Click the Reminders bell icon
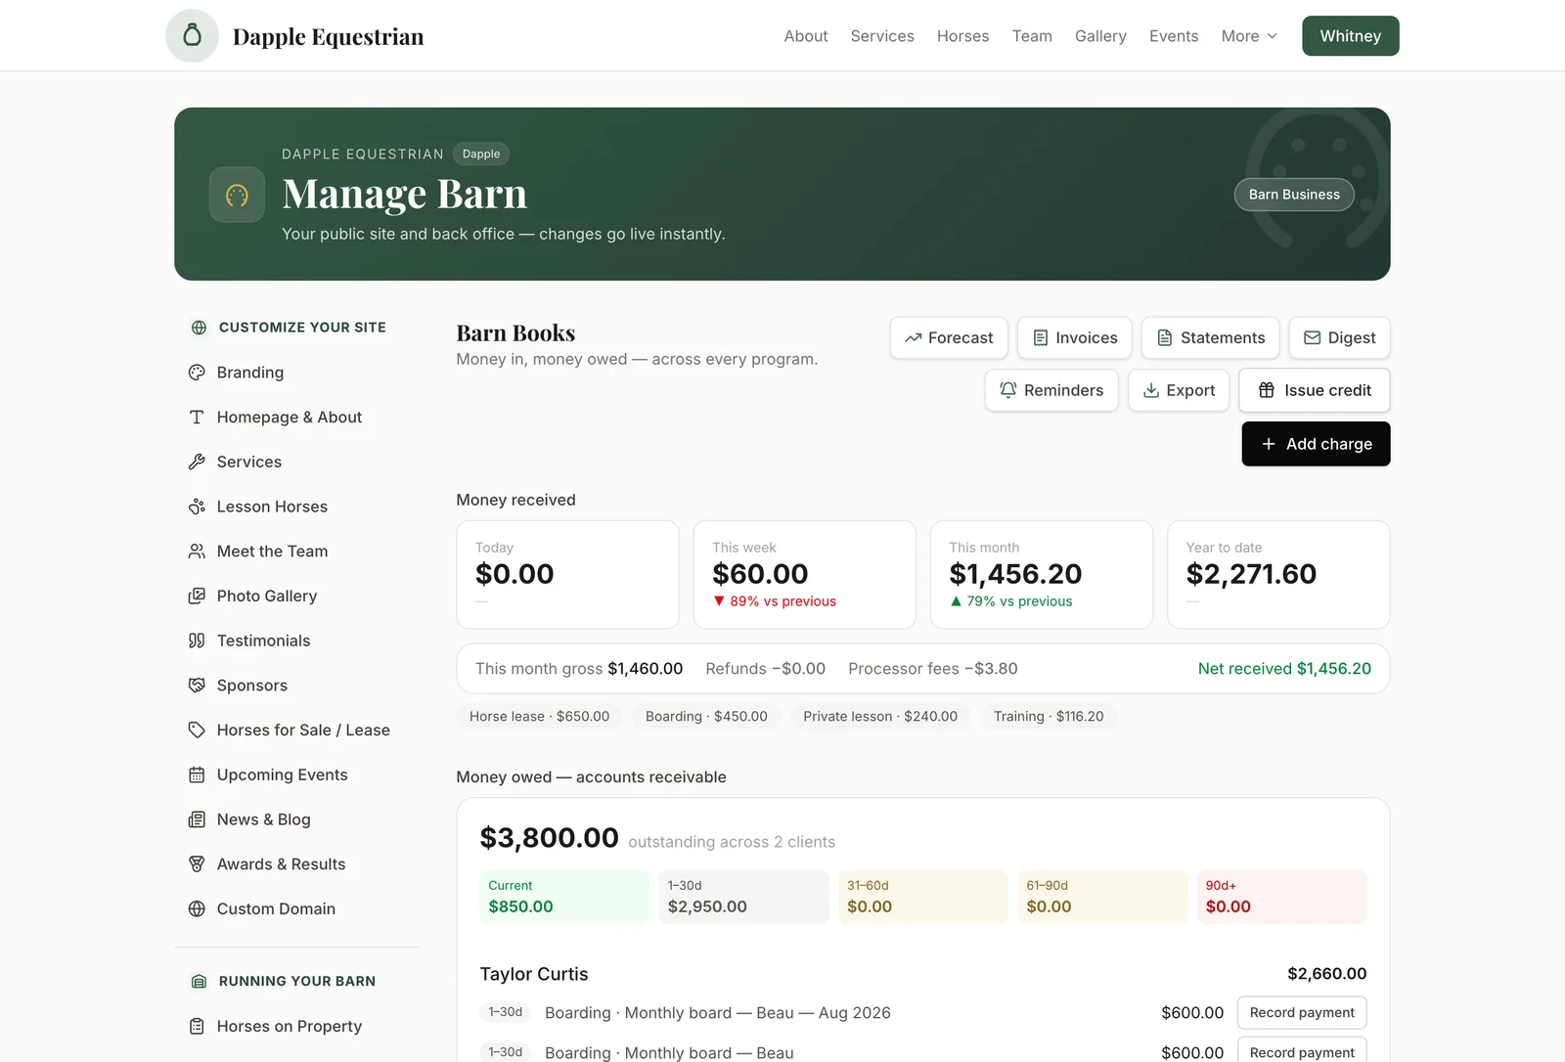The image size is (1565, 1062). click(1008, 390)
